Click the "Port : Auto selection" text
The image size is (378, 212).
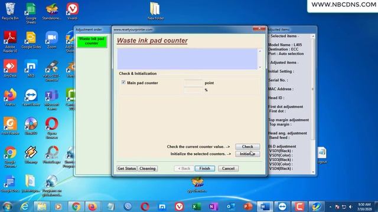[286, 54]
